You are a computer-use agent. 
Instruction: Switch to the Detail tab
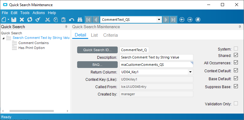[x=80, y=35]
